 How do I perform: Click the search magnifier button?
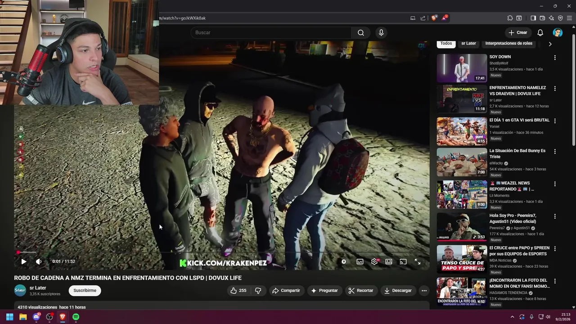361,32
